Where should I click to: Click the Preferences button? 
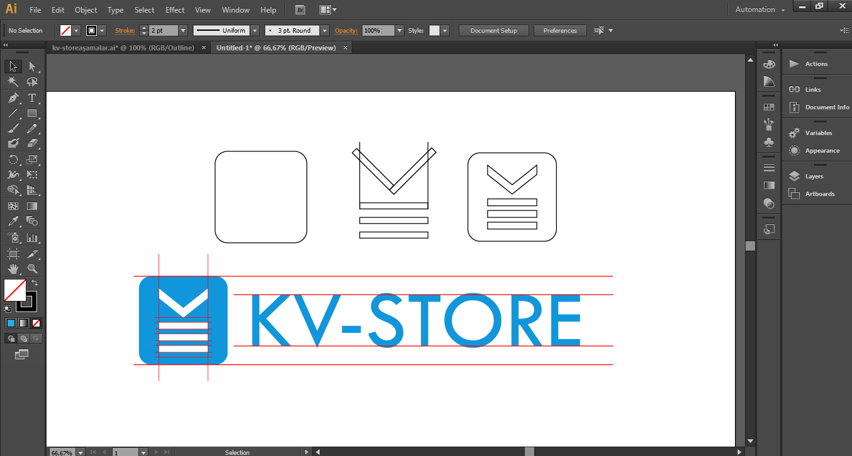tap(560, 30)
